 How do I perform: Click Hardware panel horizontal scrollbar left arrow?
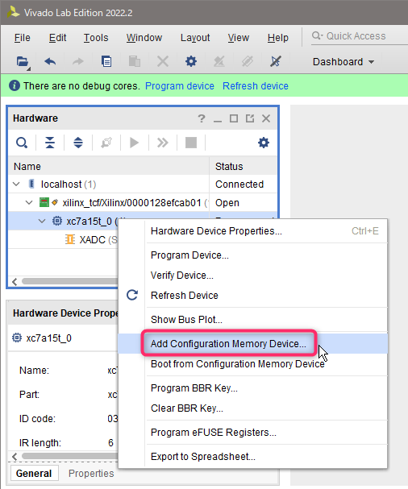15,282
